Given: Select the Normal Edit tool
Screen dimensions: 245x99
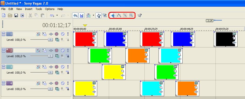Looking at the screenshot, I should coord(113,15).
